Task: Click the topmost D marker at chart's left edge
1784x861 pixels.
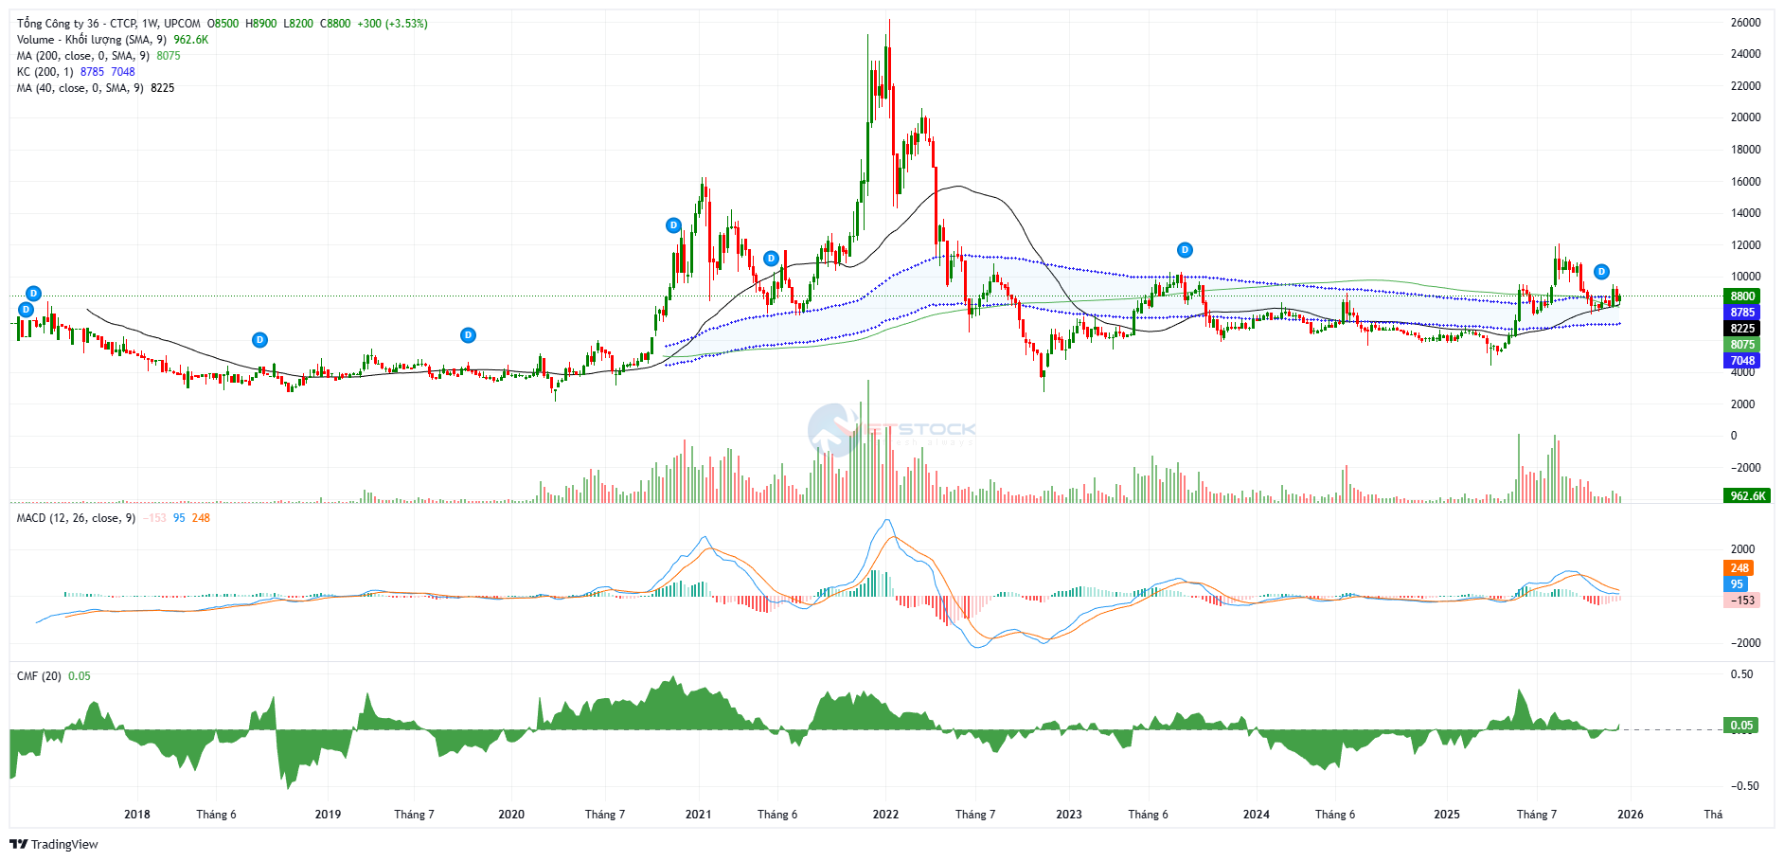Action: point(33,294)
